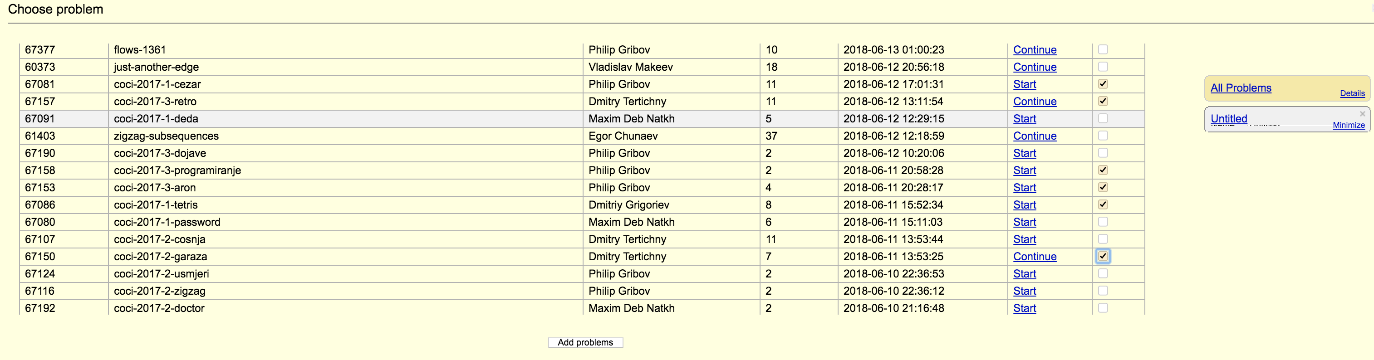Start the coci-2017-3-dojave problem
This screenshot has height=360, width=1374.
pyautogui.click(x=1025, y=154)
